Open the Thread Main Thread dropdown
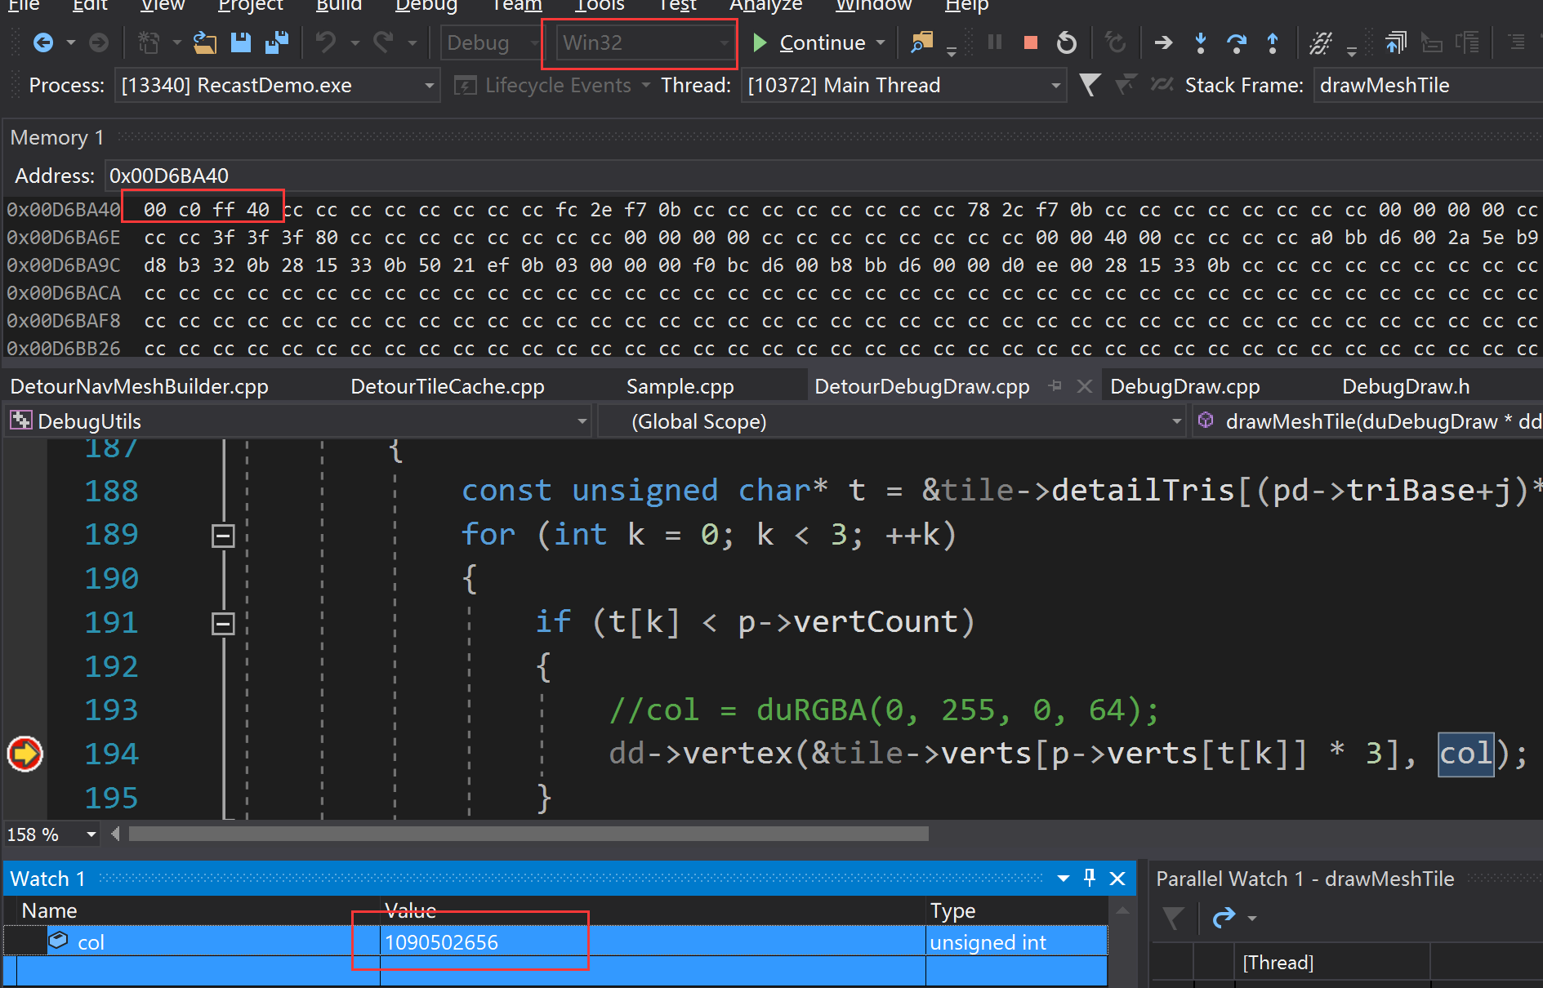 (x=903, y=85)
